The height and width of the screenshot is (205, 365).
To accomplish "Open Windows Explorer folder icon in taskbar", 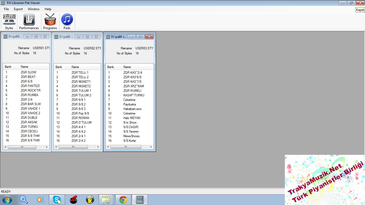I will pos(106,200).
